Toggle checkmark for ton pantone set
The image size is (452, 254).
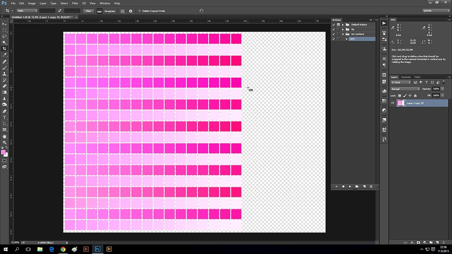click(x=334, y=34)
